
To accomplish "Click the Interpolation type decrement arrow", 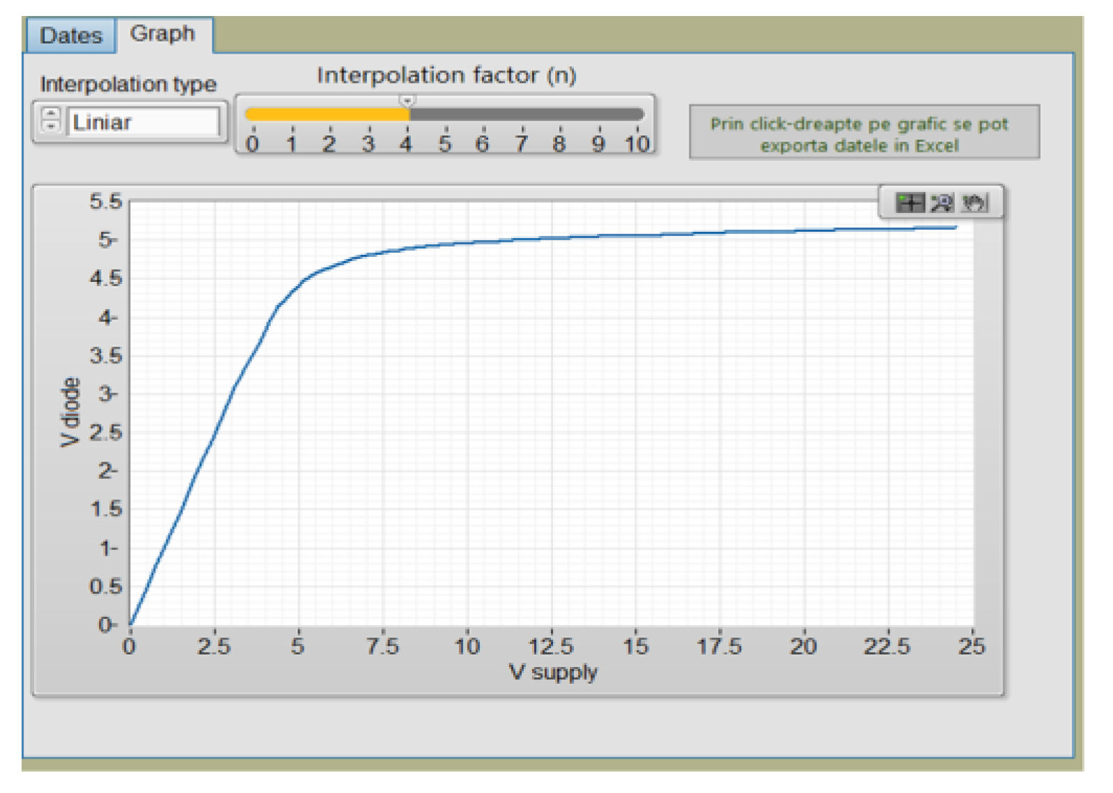I will (51, 127).
